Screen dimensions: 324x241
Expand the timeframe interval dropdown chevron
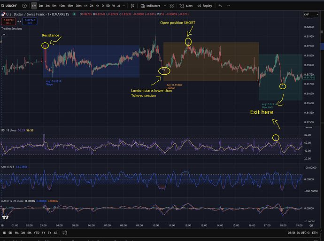click(x=124, y=6)
